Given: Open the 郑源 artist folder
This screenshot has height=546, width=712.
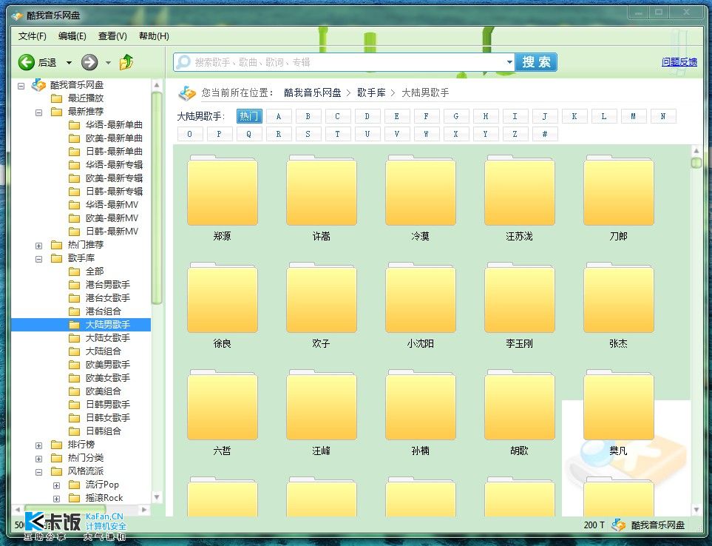Looking at the screenshot, I should (222, 191).
